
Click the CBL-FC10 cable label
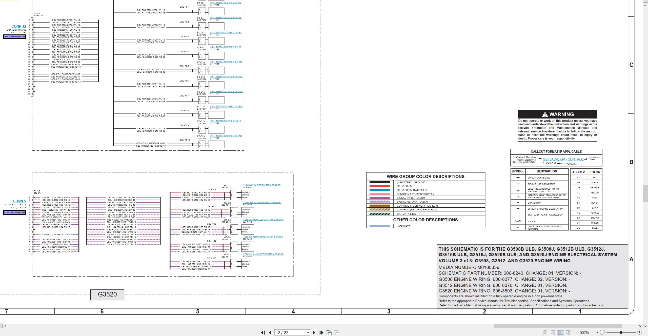pyautogui.click(x=185, y=140)
